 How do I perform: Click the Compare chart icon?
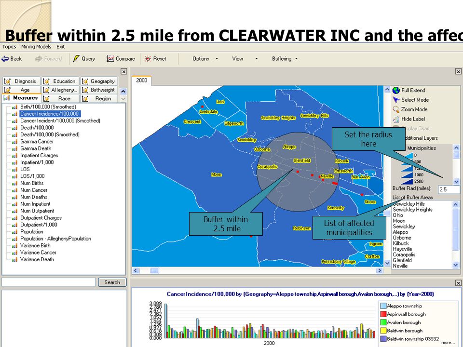[x=110, y=59]
